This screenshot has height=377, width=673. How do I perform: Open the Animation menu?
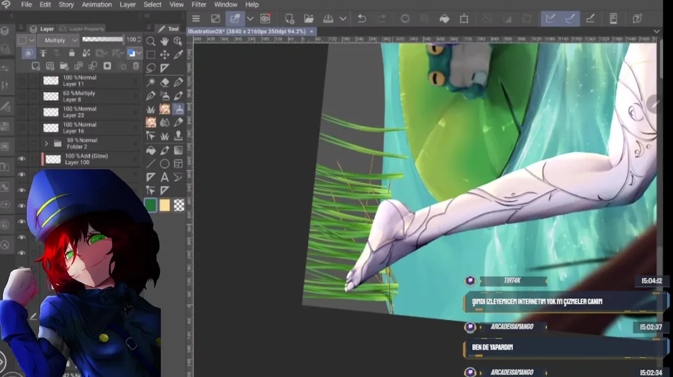click(x=97, y=4)
